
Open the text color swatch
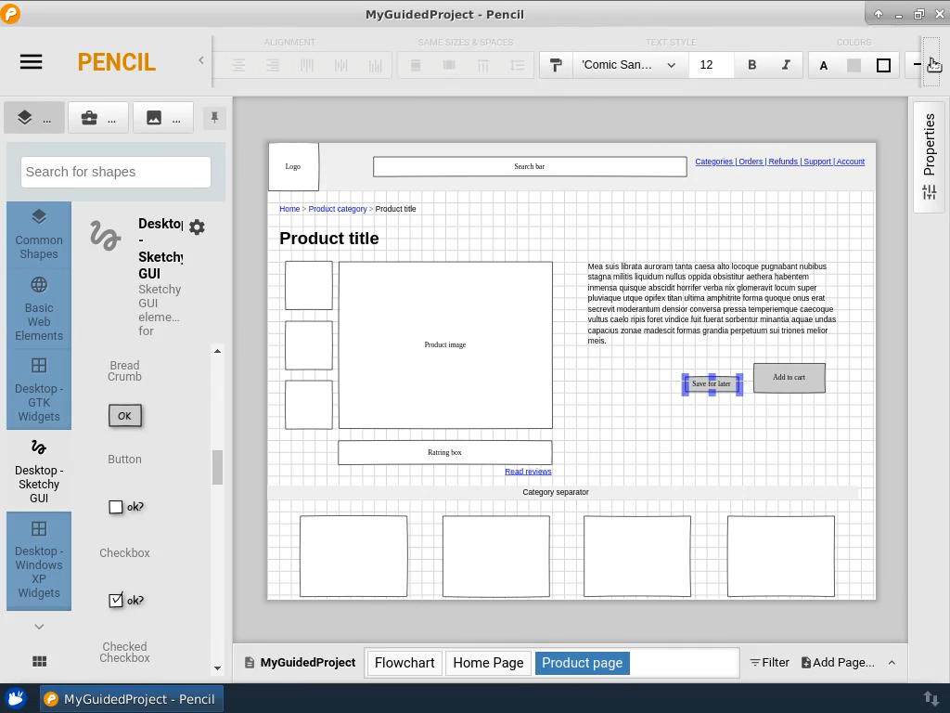click(x=823, y=65)
